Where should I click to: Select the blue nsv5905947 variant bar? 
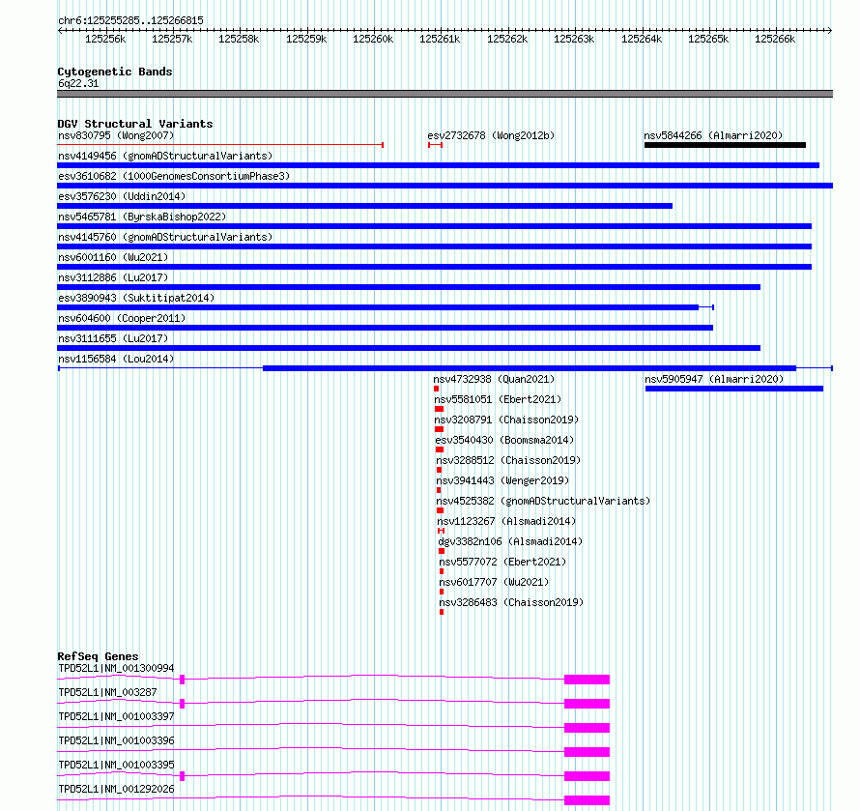pyautogui.click(x=734, y=389)
